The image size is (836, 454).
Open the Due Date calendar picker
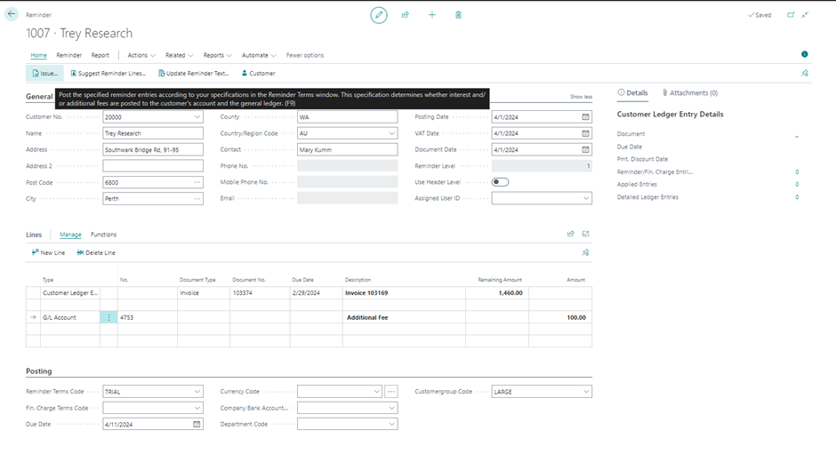point(197,424)
